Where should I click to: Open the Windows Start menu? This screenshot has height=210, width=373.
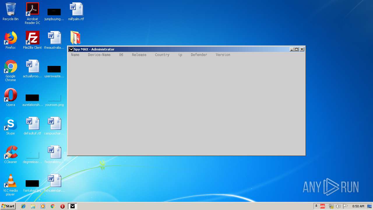click(8, 206)
